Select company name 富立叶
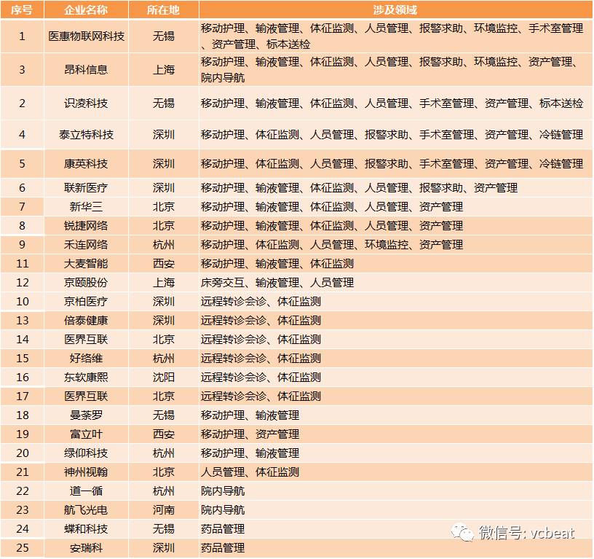The height and width of the screenshot is (559, 594). pos(86,434)
